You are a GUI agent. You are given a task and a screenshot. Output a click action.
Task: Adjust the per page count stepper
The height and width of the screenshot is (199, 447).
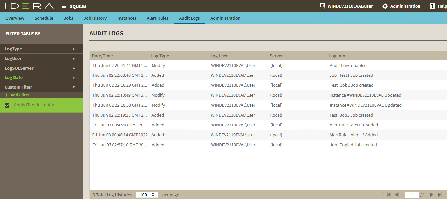point(153,195)
